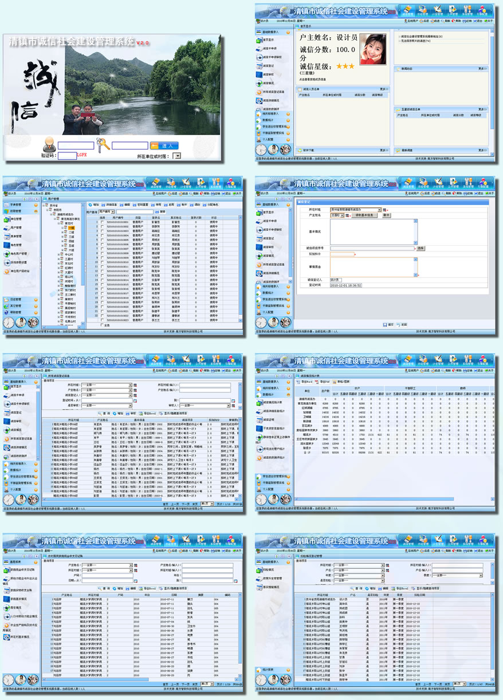503x700 pixels.
Task: Check the row 15 checkbox in user table
Action: [x=102, y=285]
